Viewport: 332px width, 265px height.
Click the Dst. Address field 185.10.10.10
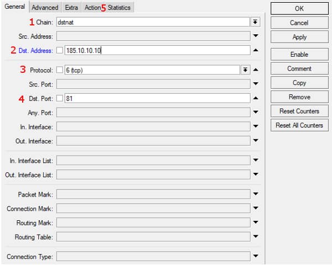point(157,50)
